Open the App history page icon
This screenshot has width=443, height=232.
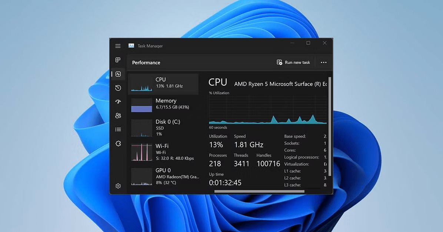tap(118, 88)
